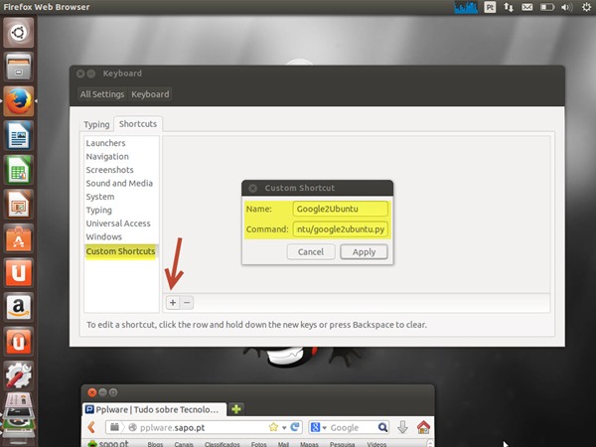Close the Custom Shortcut dialog
596x447 pixels.
[252, 188]
